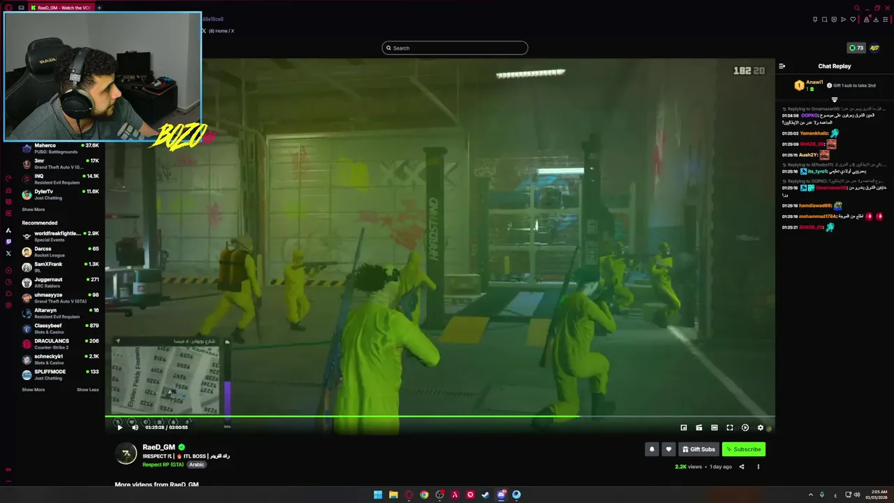
Task: Open sidebar settings gear icon
Action: (8, 305)
